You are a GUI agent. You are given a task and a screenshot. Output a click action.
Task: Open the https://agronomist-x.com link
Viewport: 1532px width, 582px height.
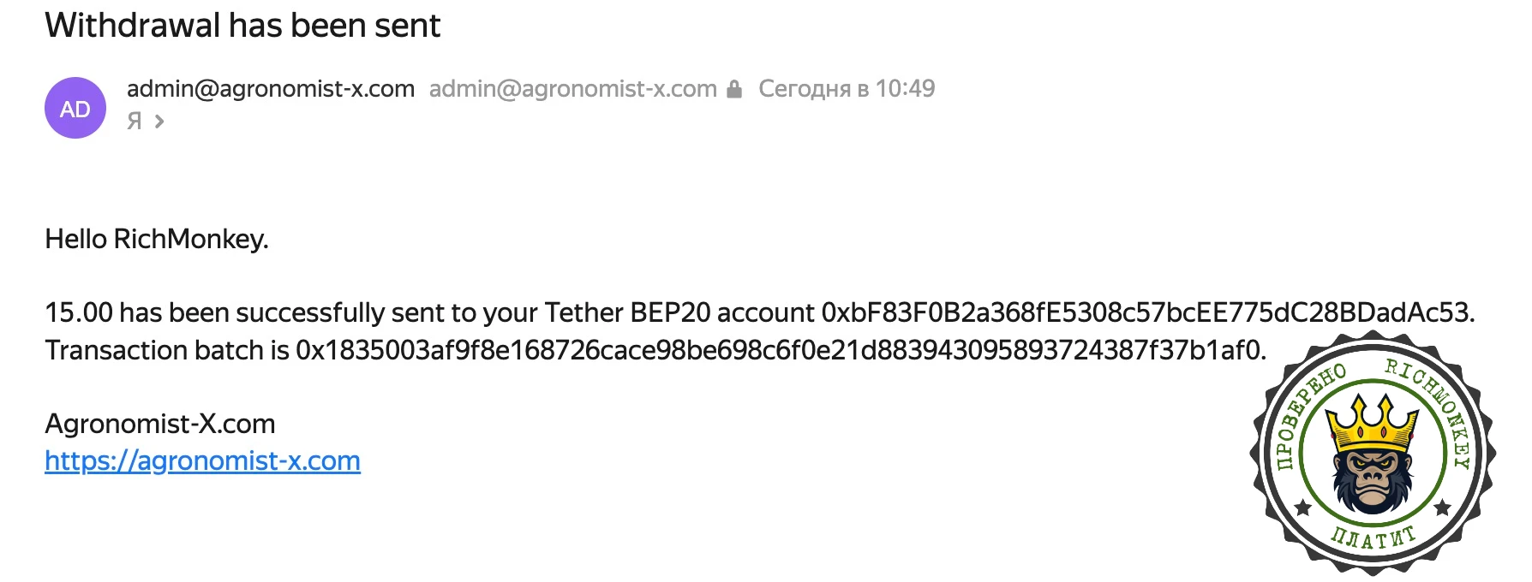[202, 461]
